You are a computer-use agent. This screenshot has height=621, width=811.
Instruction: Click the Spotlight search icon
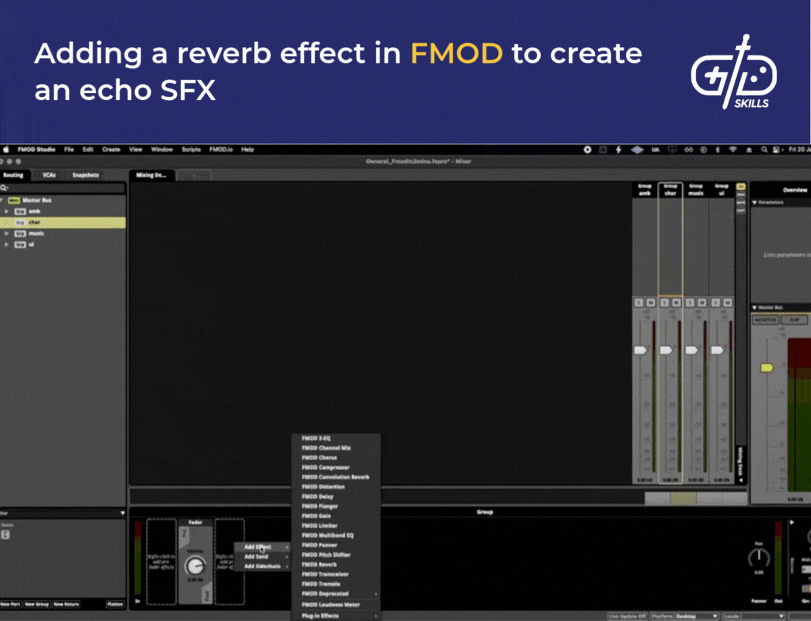tap(764, 149)
